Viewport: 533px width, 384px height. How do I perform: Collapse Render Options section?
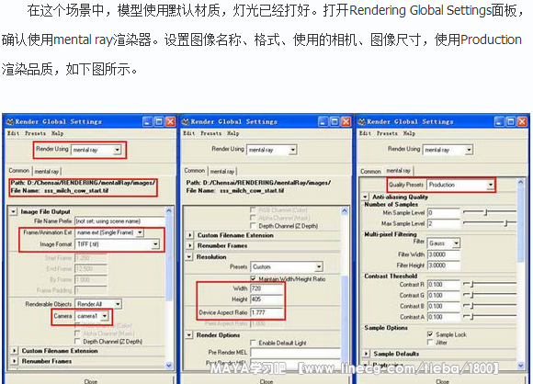[189, 335]
